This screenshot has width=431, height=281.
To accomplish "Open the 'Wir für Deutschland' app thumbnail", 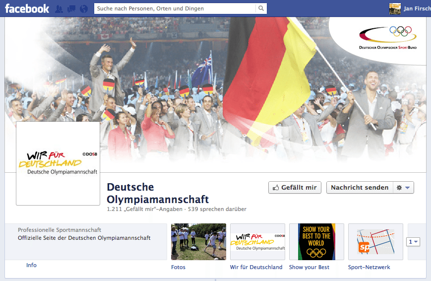I will pos(257,242).
